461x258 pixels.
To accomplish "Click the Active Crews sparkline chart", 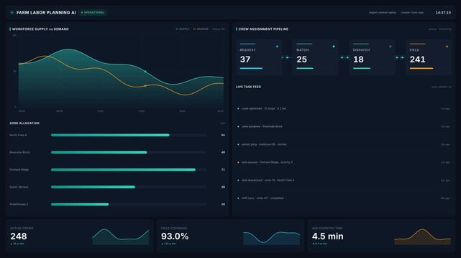I will tap(121, 236).
